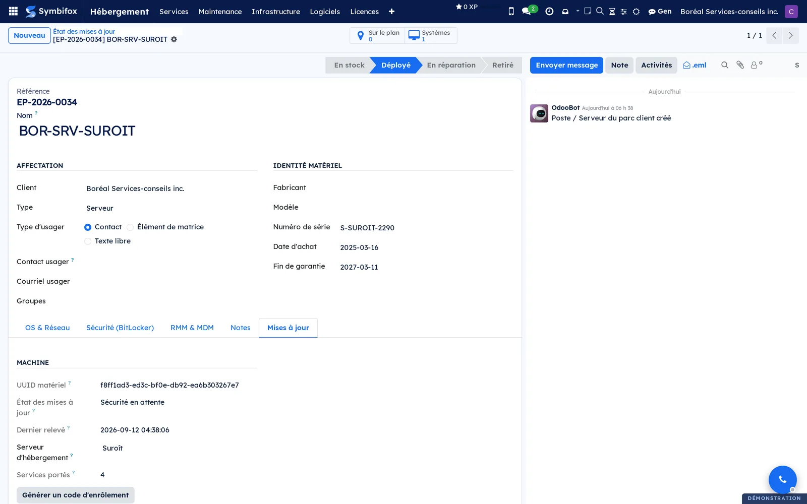
Task: Edit Numéro de série S-SUROIT-2290
Action: (426, 228)
